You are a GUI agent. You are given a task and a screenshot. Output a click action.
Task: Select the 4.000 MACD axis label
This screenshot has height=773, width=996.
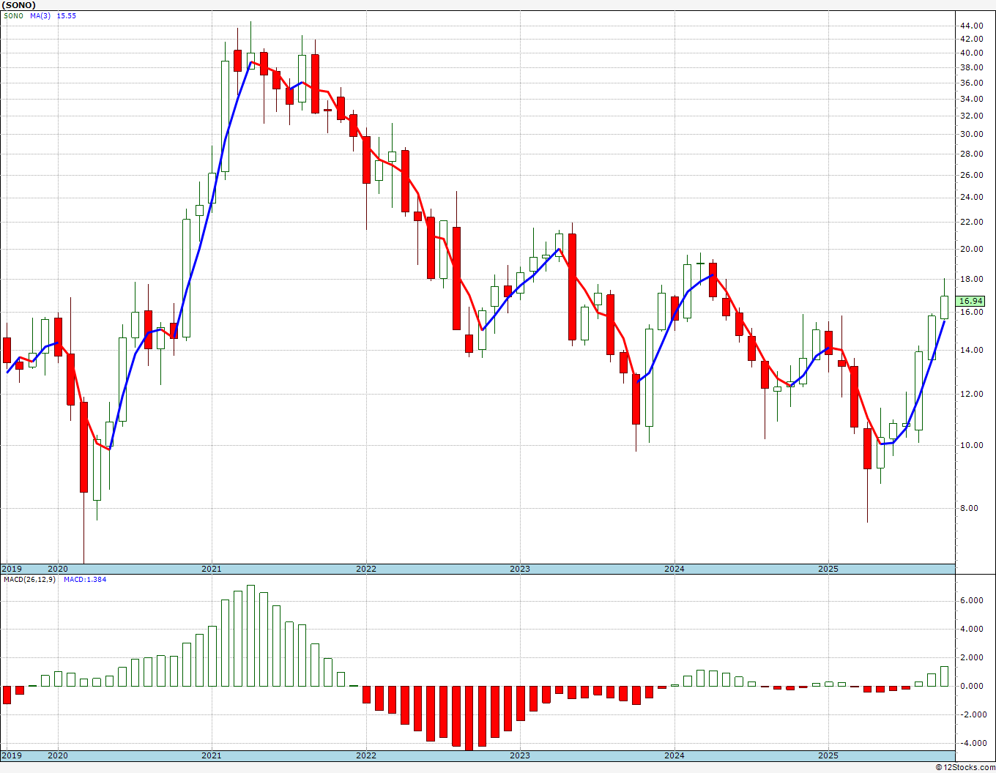[x=971, y=629]
